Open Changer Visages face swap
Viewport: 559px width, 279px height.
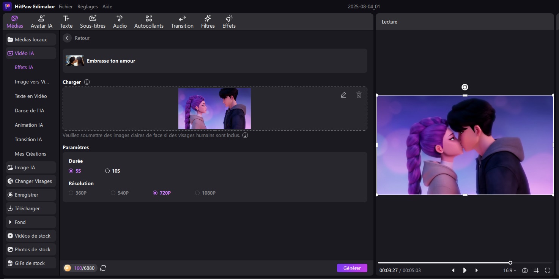pos(31,181)
